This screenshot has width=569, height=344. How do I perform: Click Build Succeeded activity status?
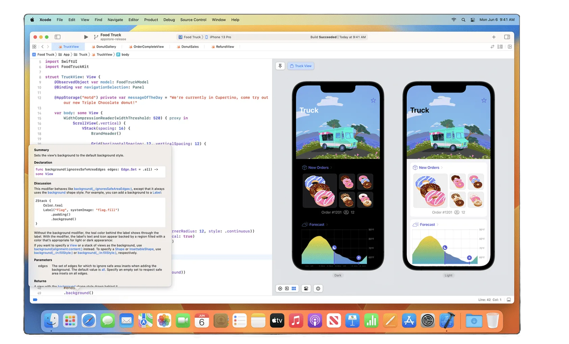[338, 37]
